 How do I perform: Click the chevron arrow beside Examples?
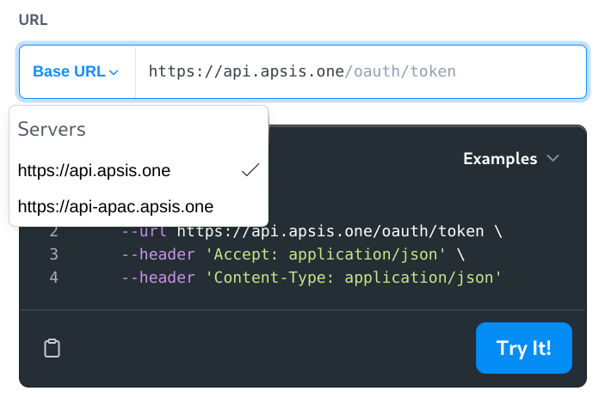pos(553,158)
